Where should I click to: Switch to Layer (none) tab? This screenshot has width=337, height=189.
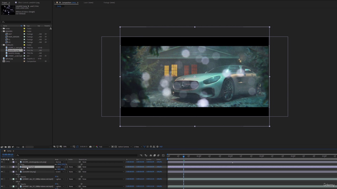[88, 3]
